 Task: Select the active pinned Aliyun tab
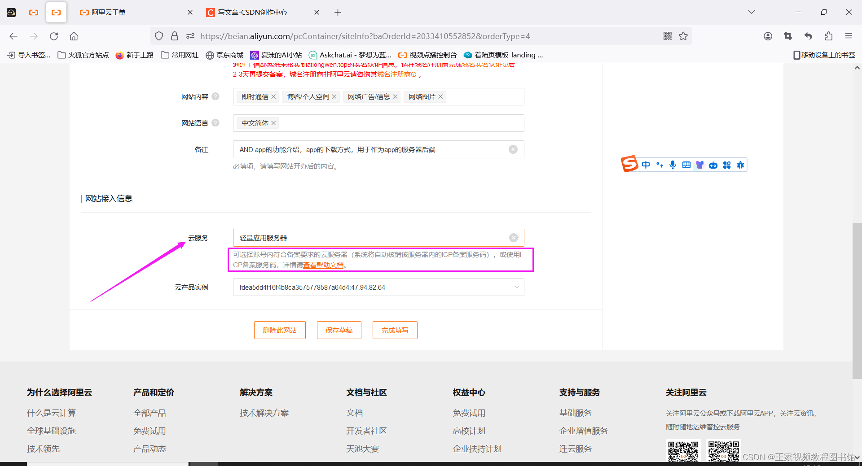pos(56,13)
